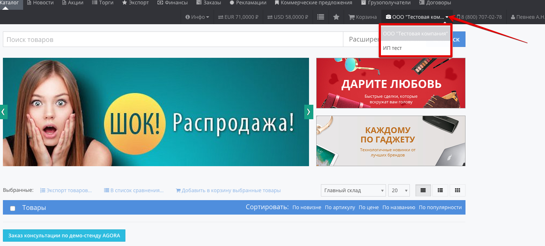Select ИП тест from company list
This screenshot has width=545, height=246.
point(392,48)
